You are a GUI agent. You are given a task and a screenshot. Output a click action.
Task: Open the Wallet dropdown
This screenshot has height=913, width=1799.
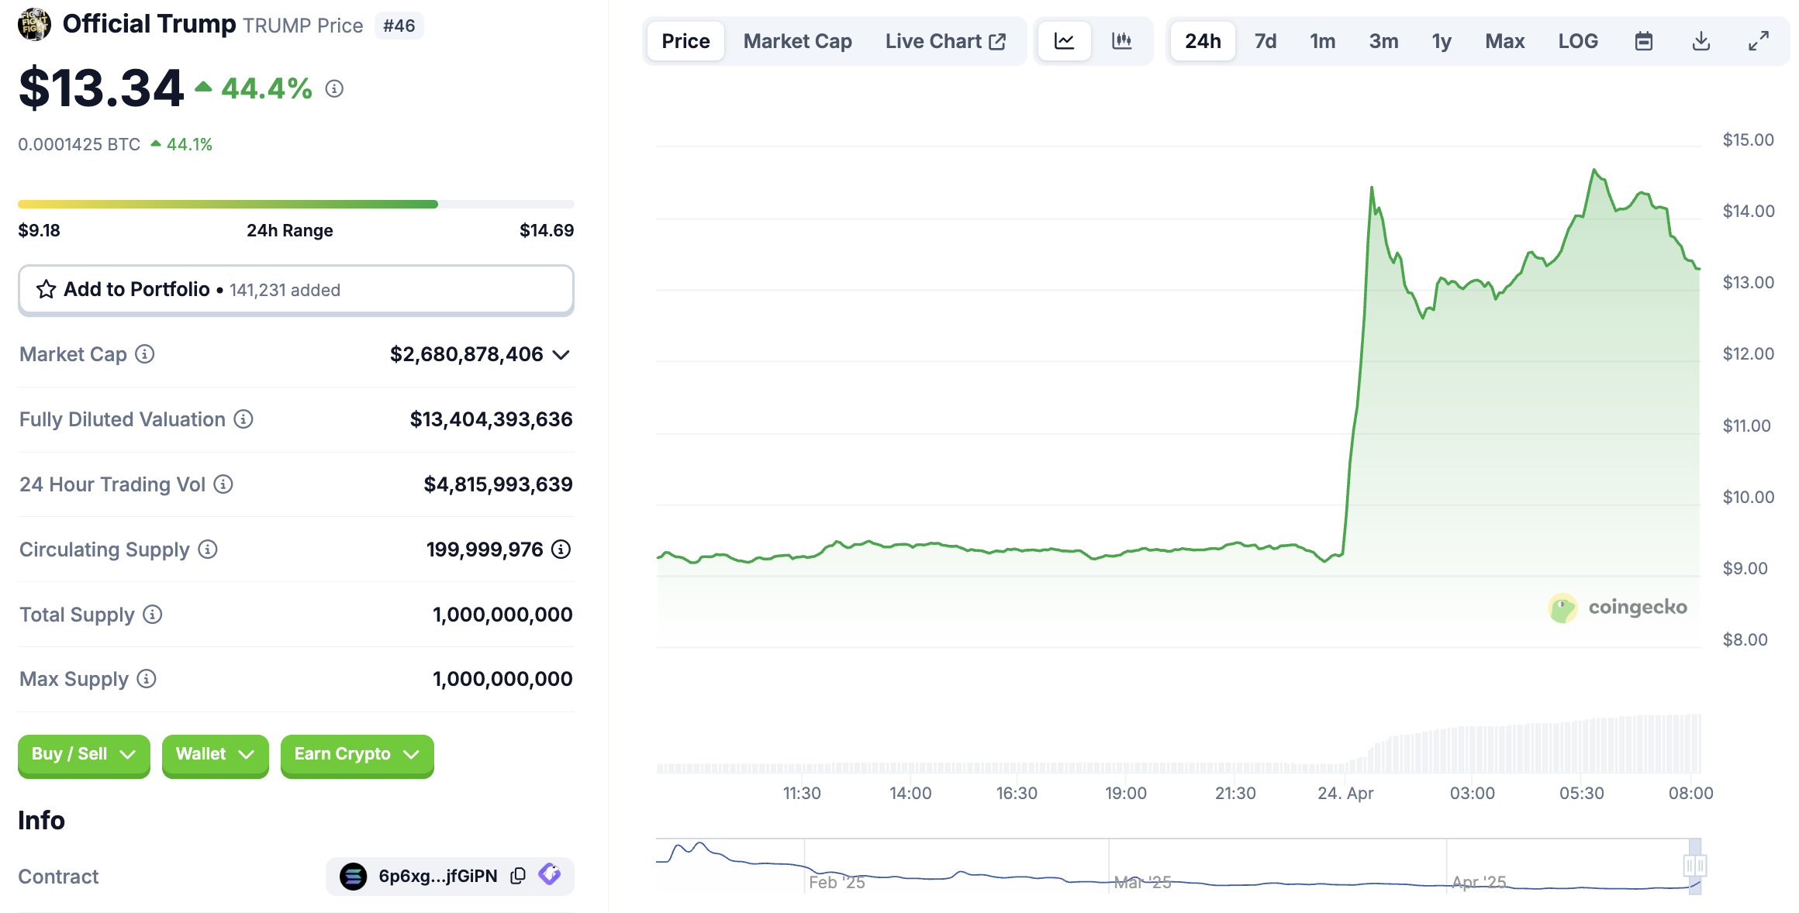(x=215, y=754)
